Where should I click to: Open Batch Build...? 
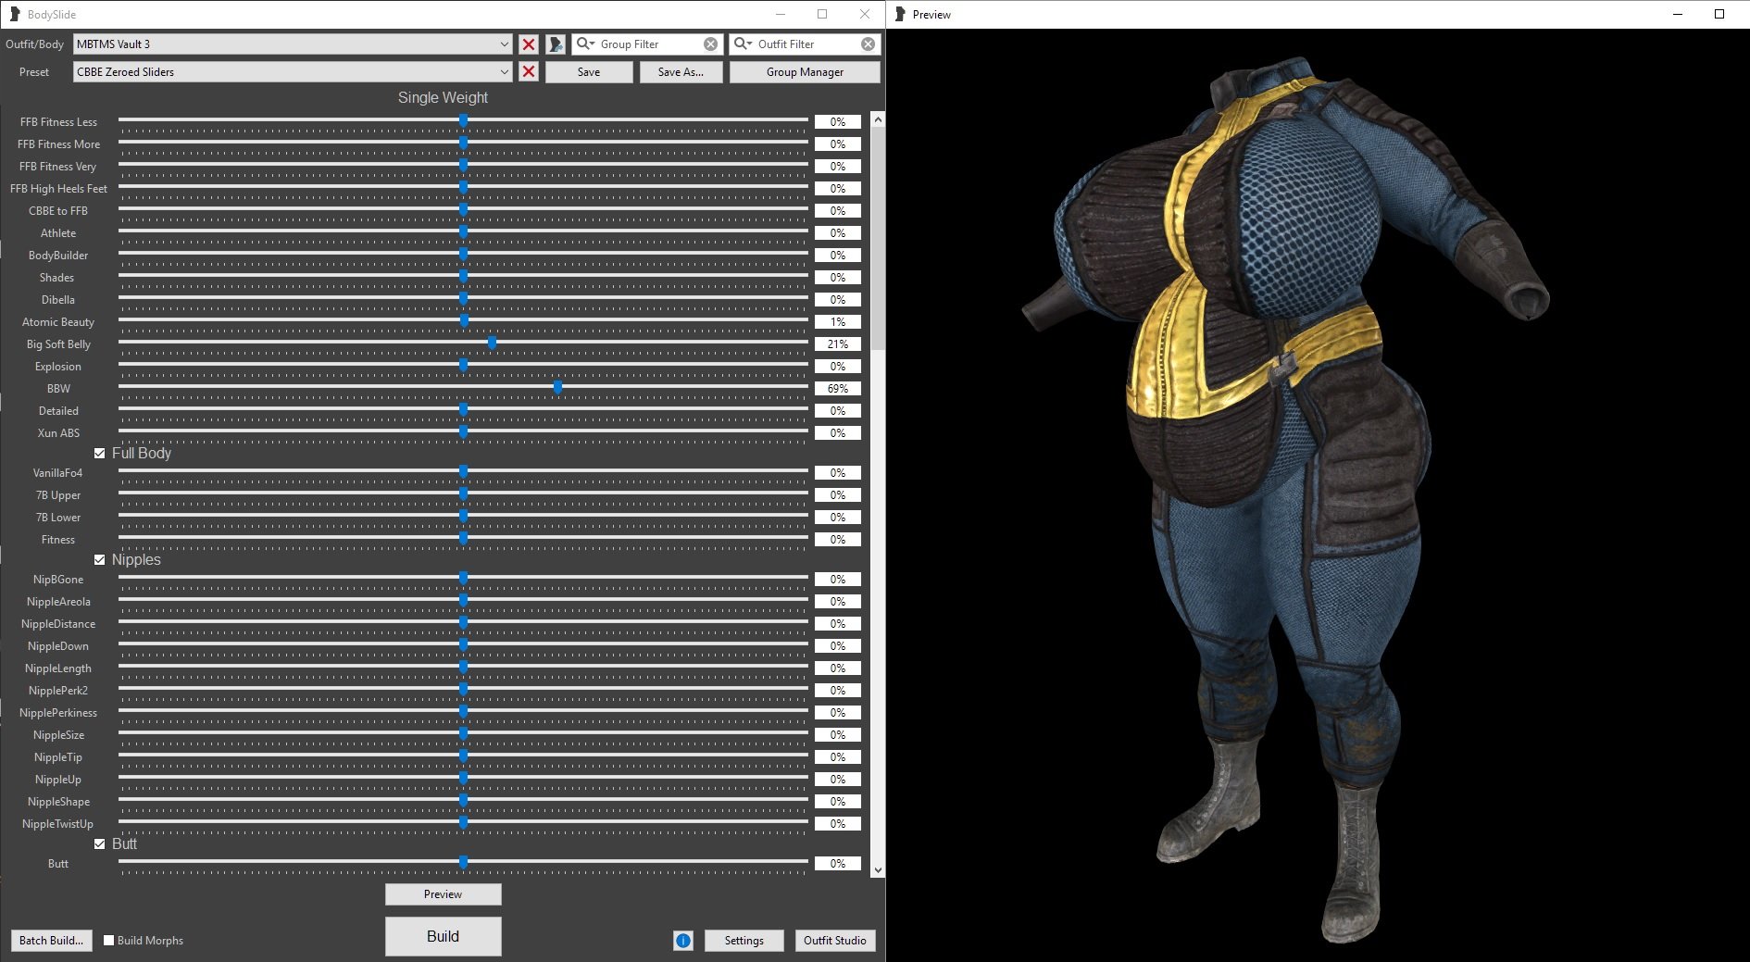pos(52,941)
